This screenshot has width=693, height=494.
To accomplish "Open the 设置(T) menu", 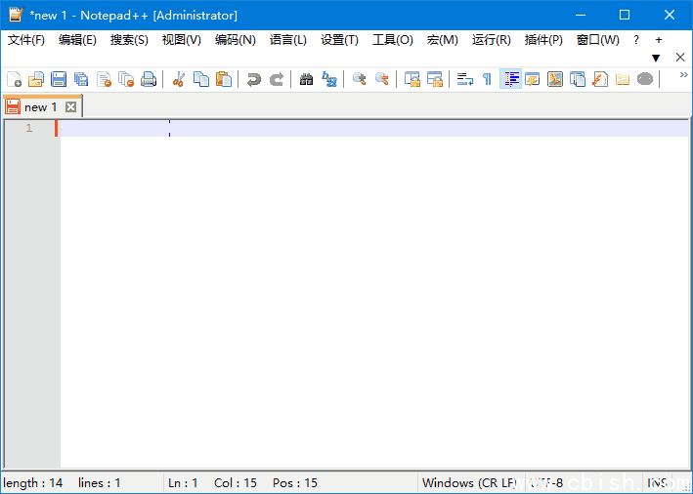I will [339, 40].
